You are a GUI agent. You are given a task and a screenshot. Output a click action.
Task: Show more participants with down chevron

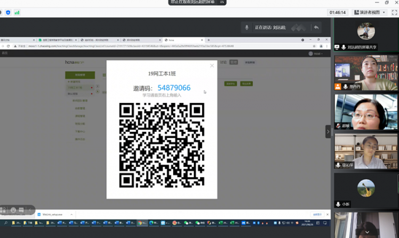coord(367,232)
